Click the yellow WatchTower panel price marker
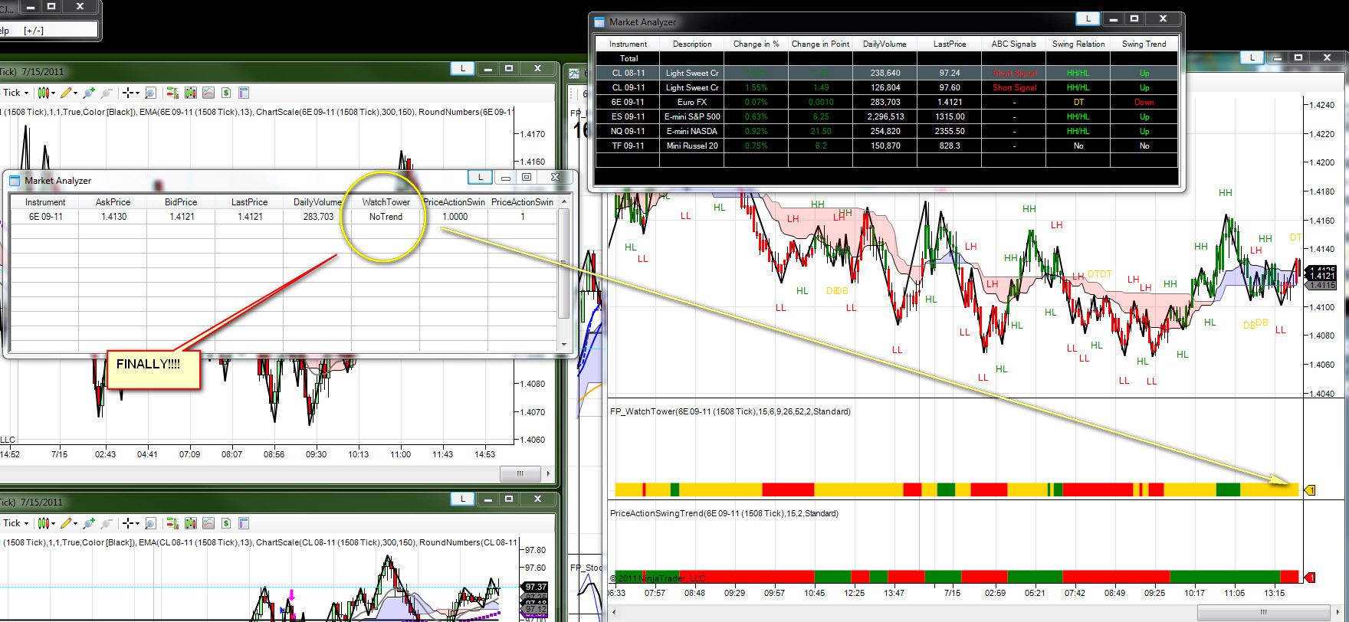 tap(1310, 490)
